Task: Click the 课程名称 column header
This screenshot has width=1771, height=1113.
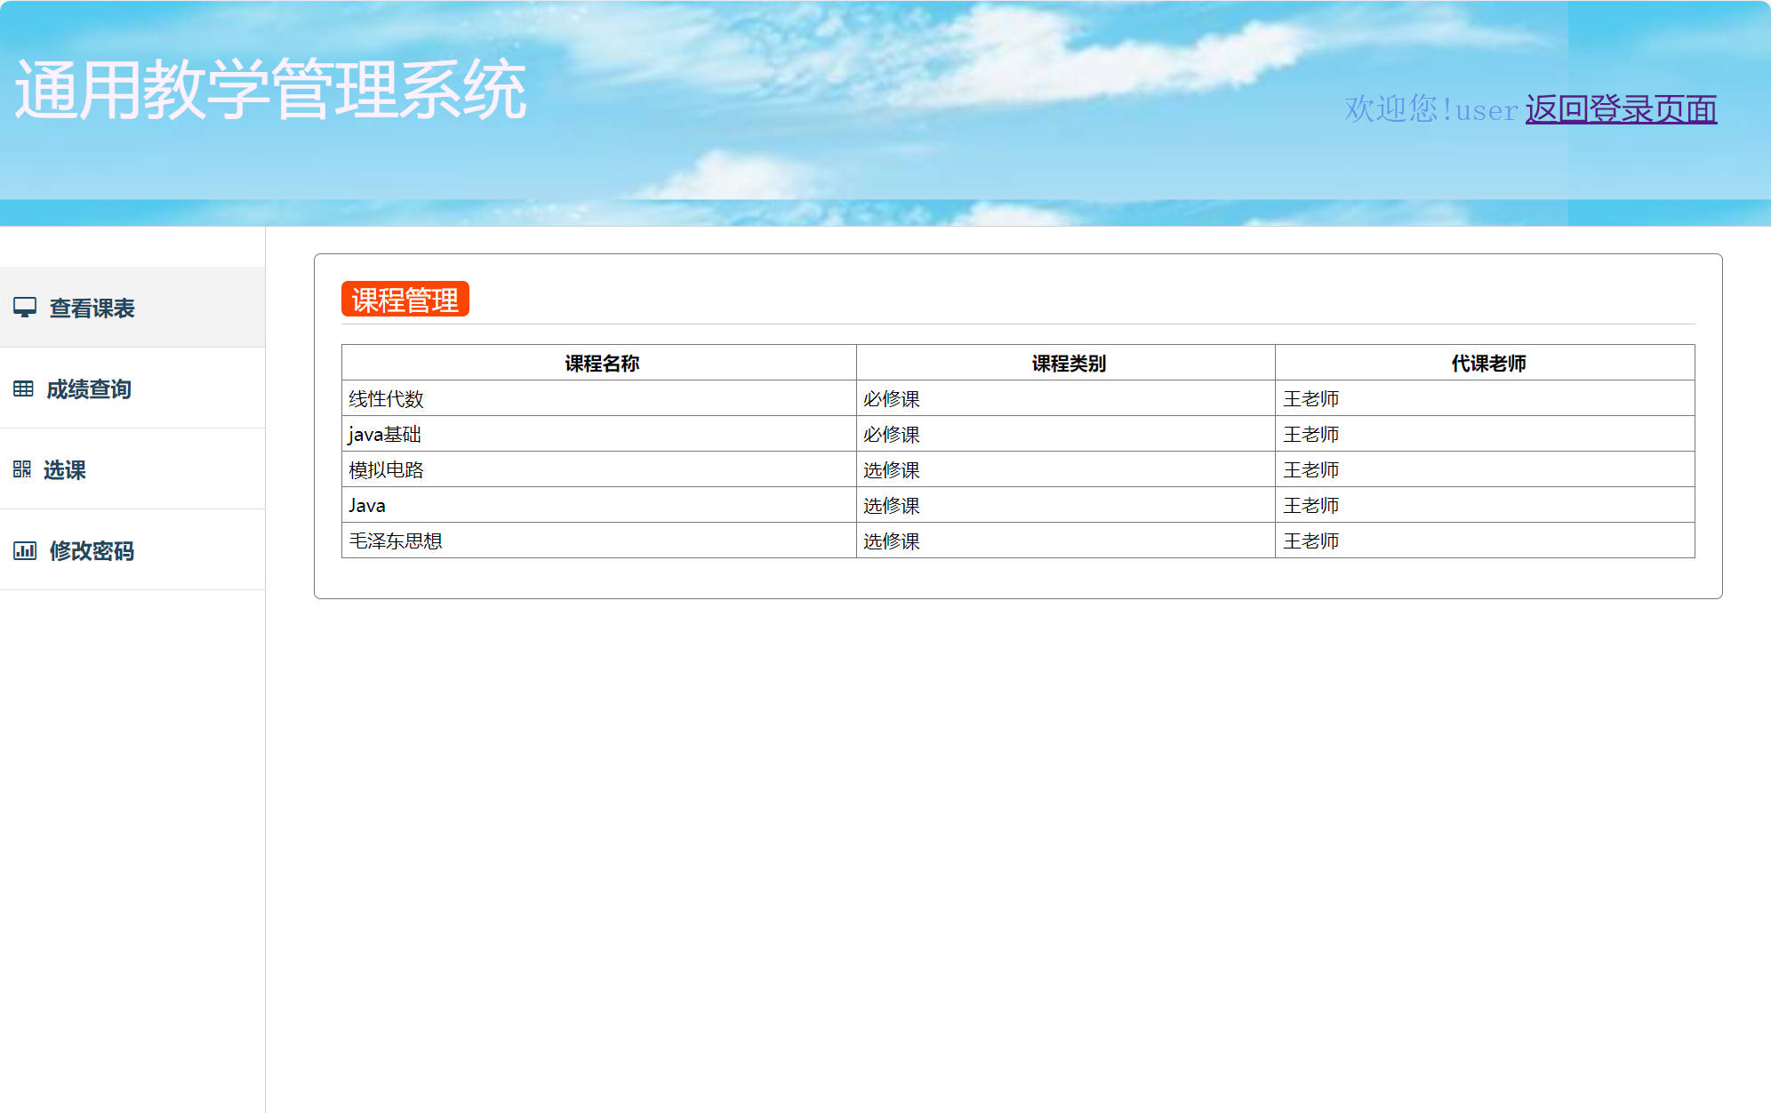Action: pyautogui.click(x=601, y=363)
